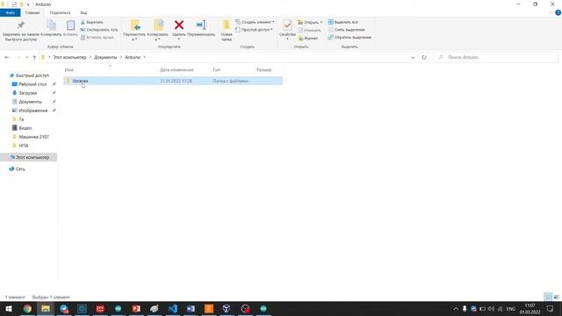
Task: Switch to the Share (Поделиться) ribbon tab
Action: point(60,13)
